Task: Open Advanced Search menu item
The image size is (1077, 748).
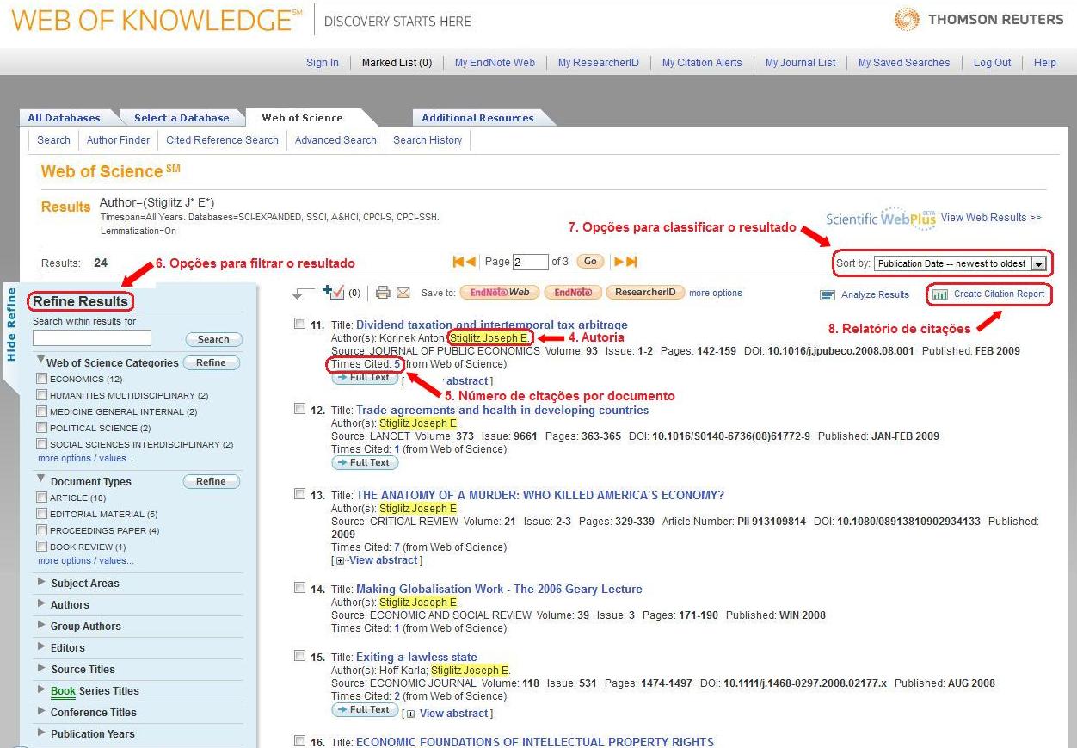Action: 335,139
